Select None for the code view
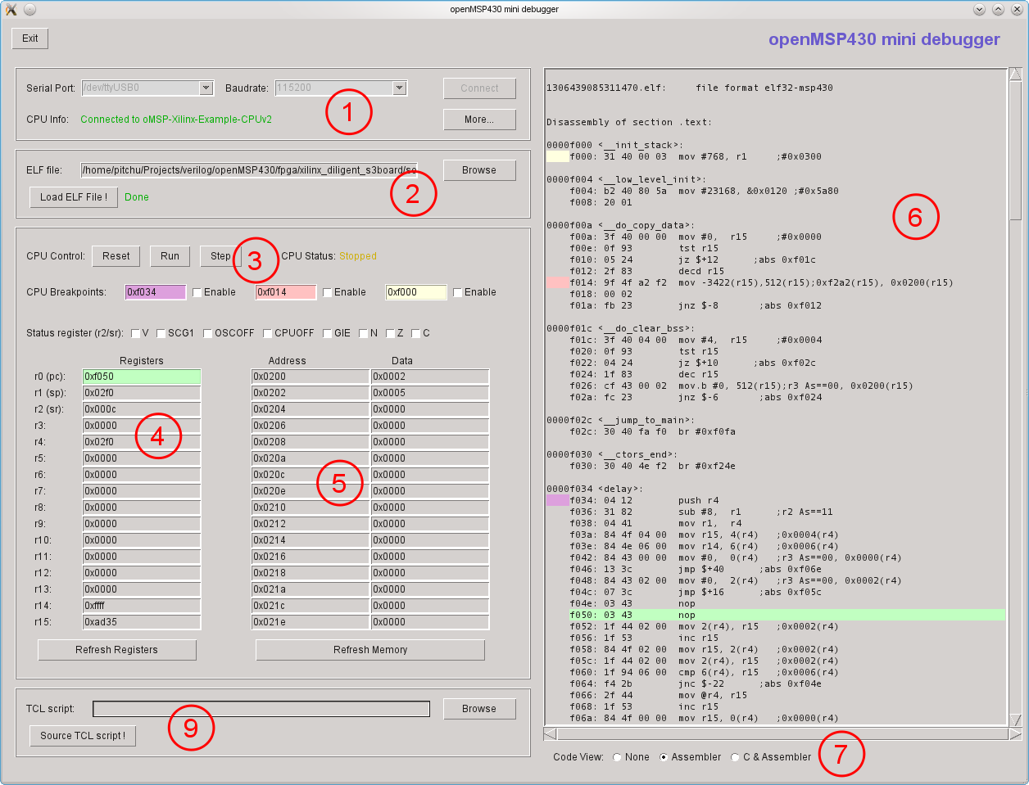This screenshot has height=785, width=1029. click(x=617, y=757)
